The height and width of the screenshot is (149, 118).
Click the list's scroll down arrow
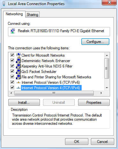tap(107, 88)
